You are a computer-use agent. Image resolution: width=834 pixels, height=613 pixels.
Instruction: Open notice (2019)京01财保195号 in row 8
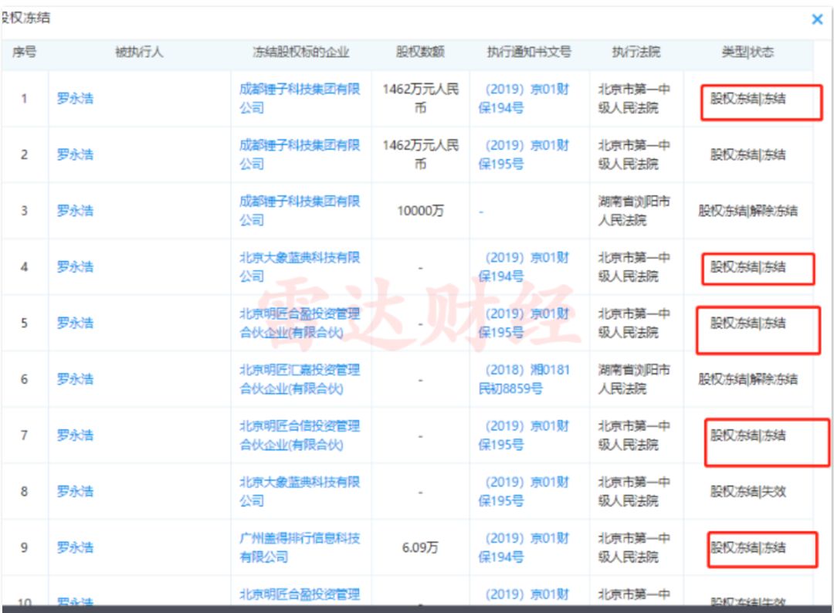pos(524,491)
